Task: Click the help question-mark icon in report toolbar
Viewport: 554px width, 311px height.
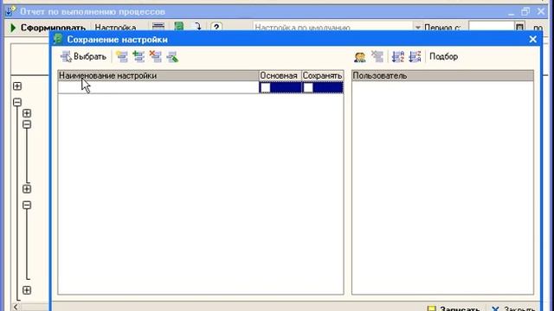Action: pos(216,27)
